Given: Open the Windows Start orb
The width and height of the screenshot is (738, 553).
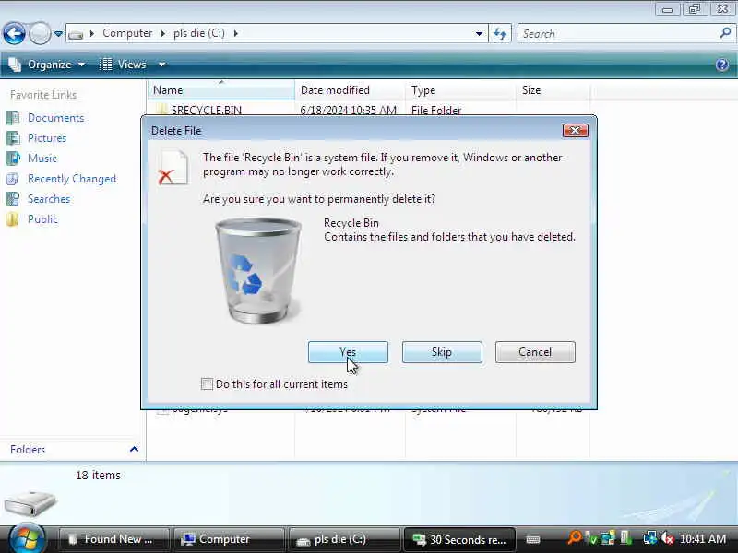Looking at the screenshot, I should point(27,538).
